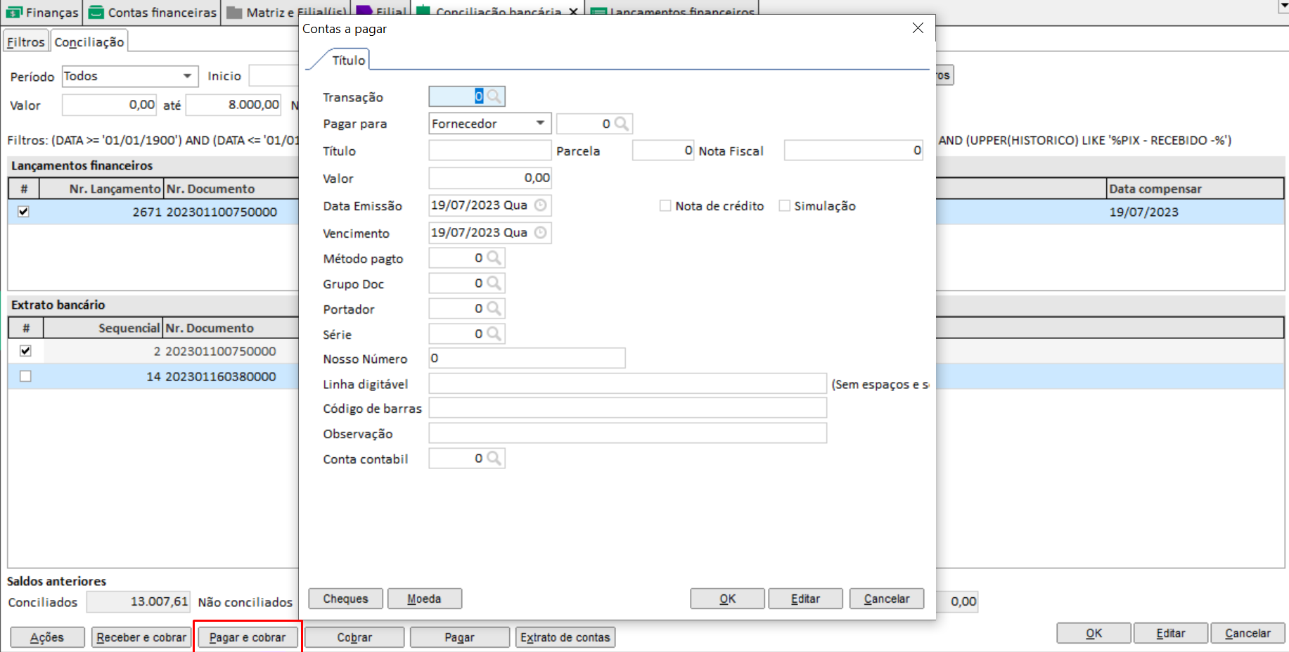Viewport: 1289px width, 652px height.
Task: Focus the Nosso Número input field
Action: pos(527,358)
